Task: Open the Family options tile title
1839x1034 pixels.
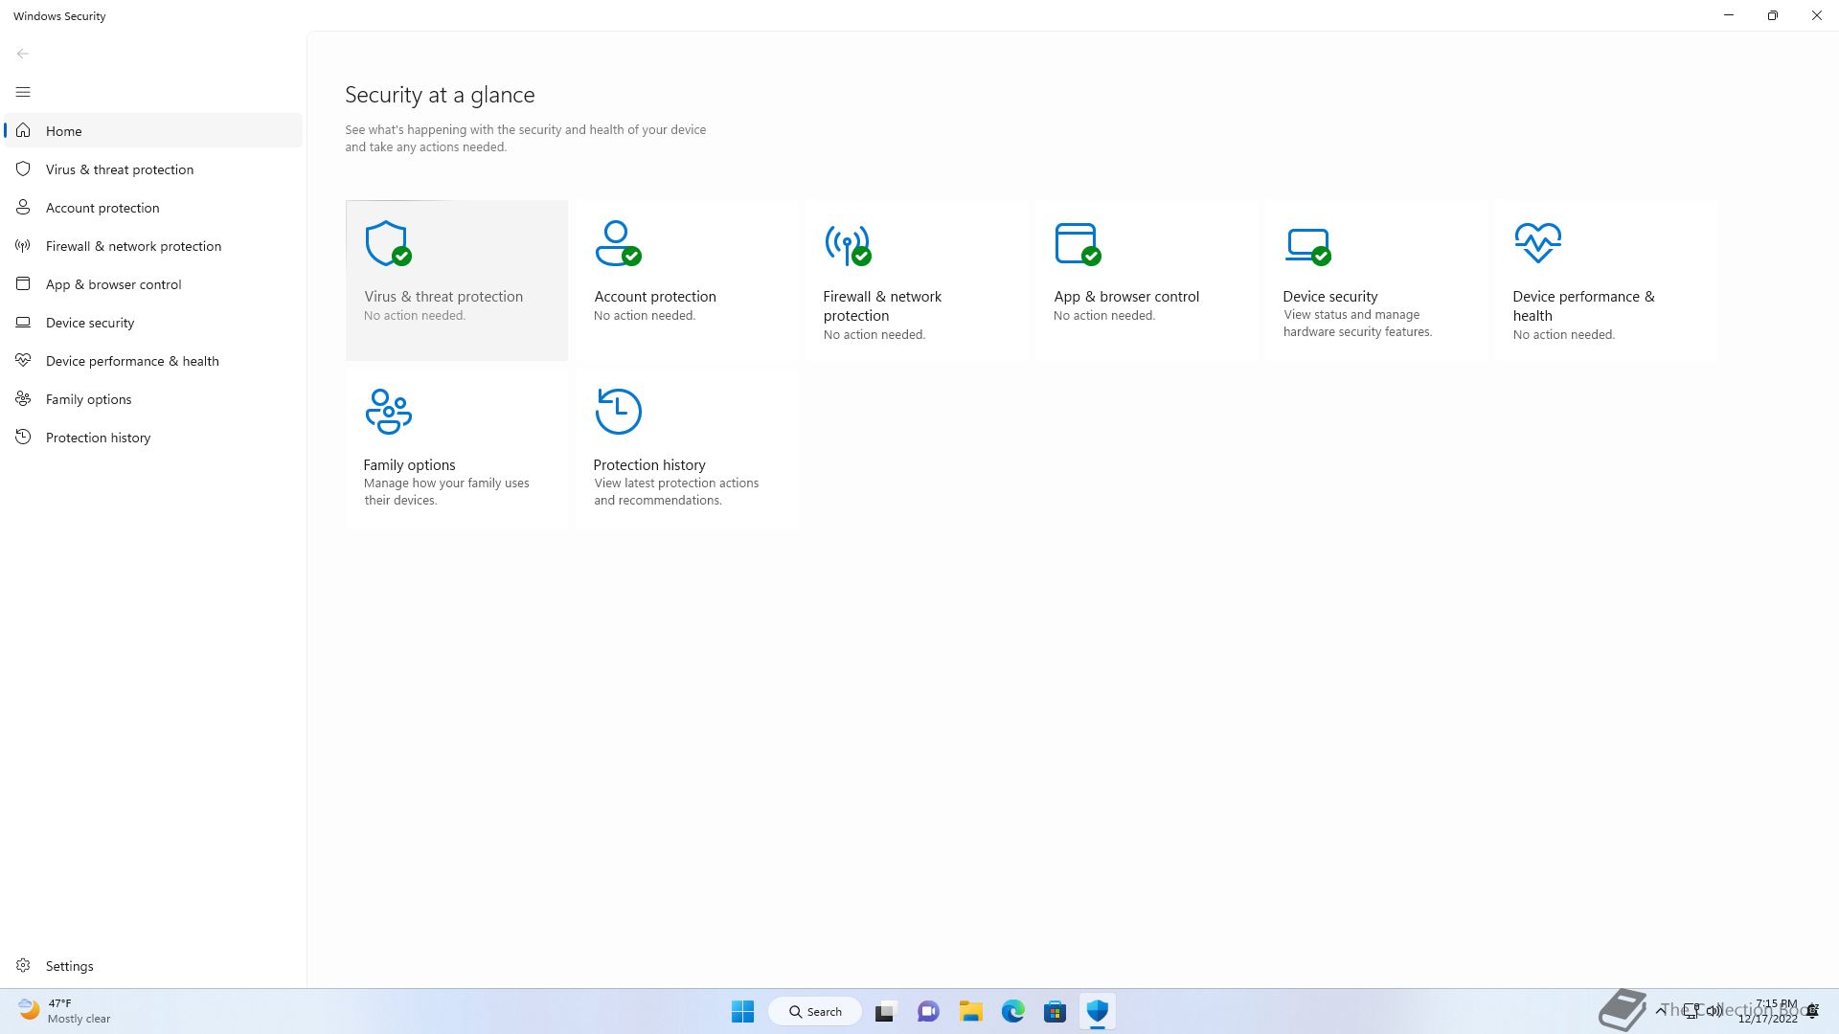Action: point(409,465)
